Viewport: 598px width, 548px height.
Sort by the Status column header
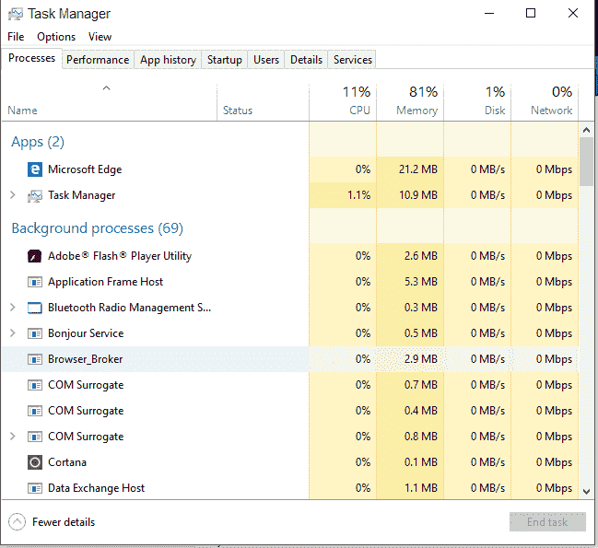pos(238,111)
